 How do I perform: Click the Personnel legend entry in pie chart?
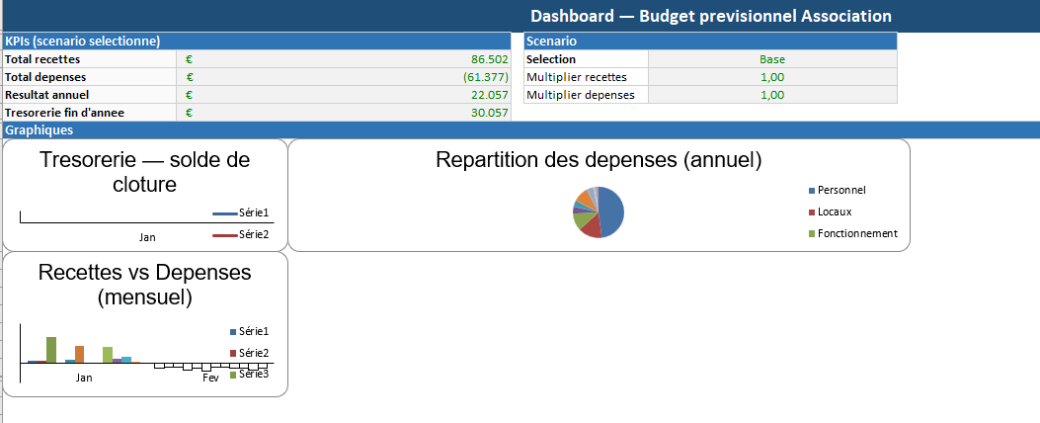(840, 190)
